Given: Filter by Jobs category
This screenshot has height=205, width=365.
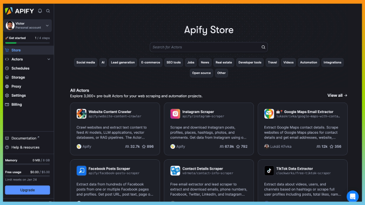Looking at the screenshot, I should click(191, 62).
